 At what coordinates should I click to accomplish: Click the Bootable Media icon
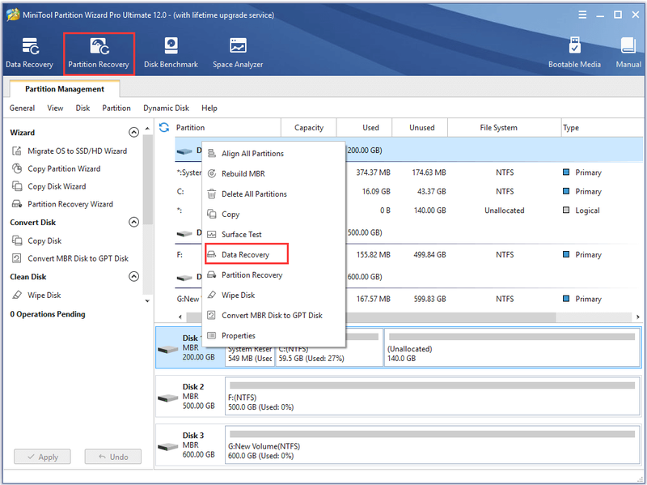coord(574,53)
